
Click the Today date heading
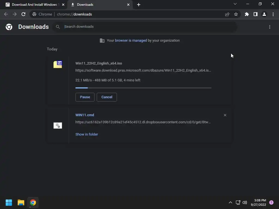pyautogui.click(x=52, y=49)
